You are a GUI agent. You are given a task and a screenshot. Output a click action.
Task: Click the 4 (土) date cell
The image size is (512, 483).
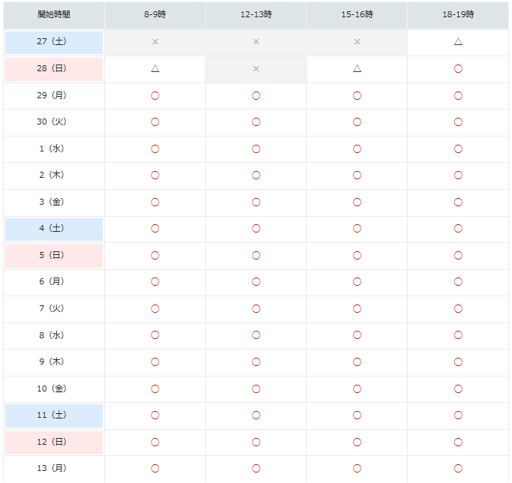coord(54,229)
